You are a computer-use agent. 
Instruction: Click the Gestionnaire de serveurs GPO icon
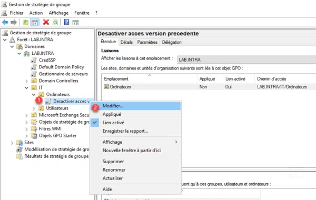[x=34, y=74]
